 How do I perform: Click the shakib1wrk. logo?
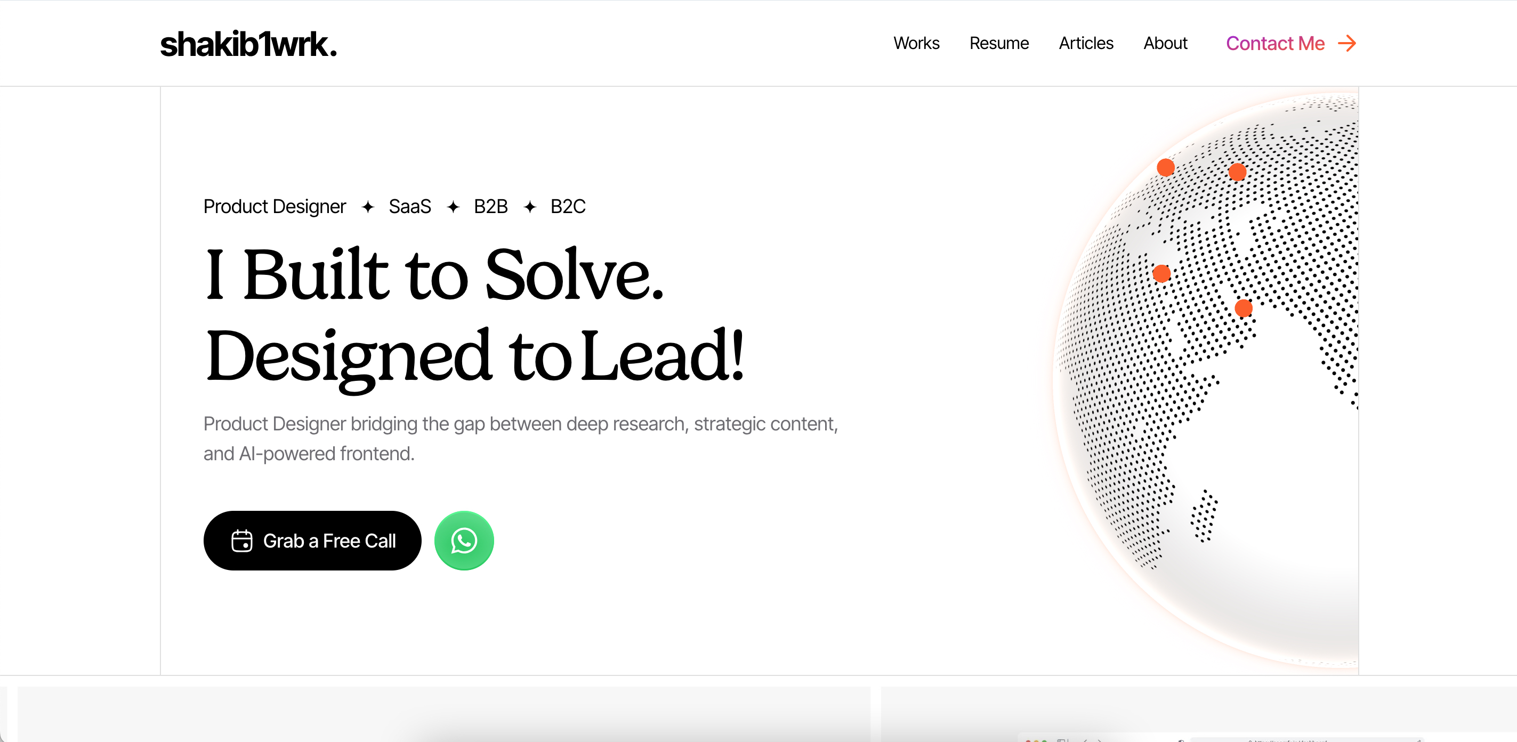(x=248, y=45)
